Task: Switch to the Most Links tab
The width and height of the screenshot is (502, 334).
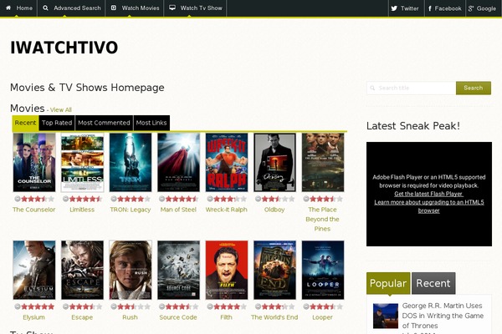Action: point(151,123)
